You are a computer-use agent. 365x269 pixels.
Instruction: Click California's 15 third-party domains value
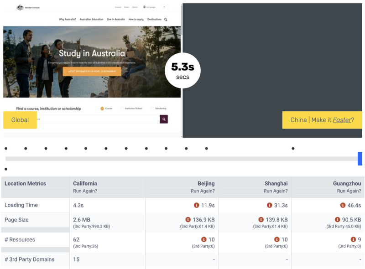(76, 259)
